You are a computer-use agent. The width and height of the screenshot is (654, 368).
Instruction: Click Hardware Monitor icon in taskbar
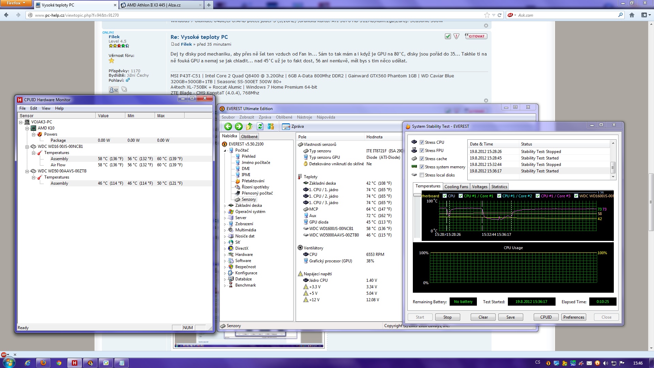pyautogui.click(x=74, y=363)
